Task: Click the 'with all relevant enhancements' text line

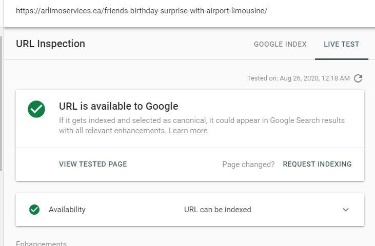Action: [113, 131]
